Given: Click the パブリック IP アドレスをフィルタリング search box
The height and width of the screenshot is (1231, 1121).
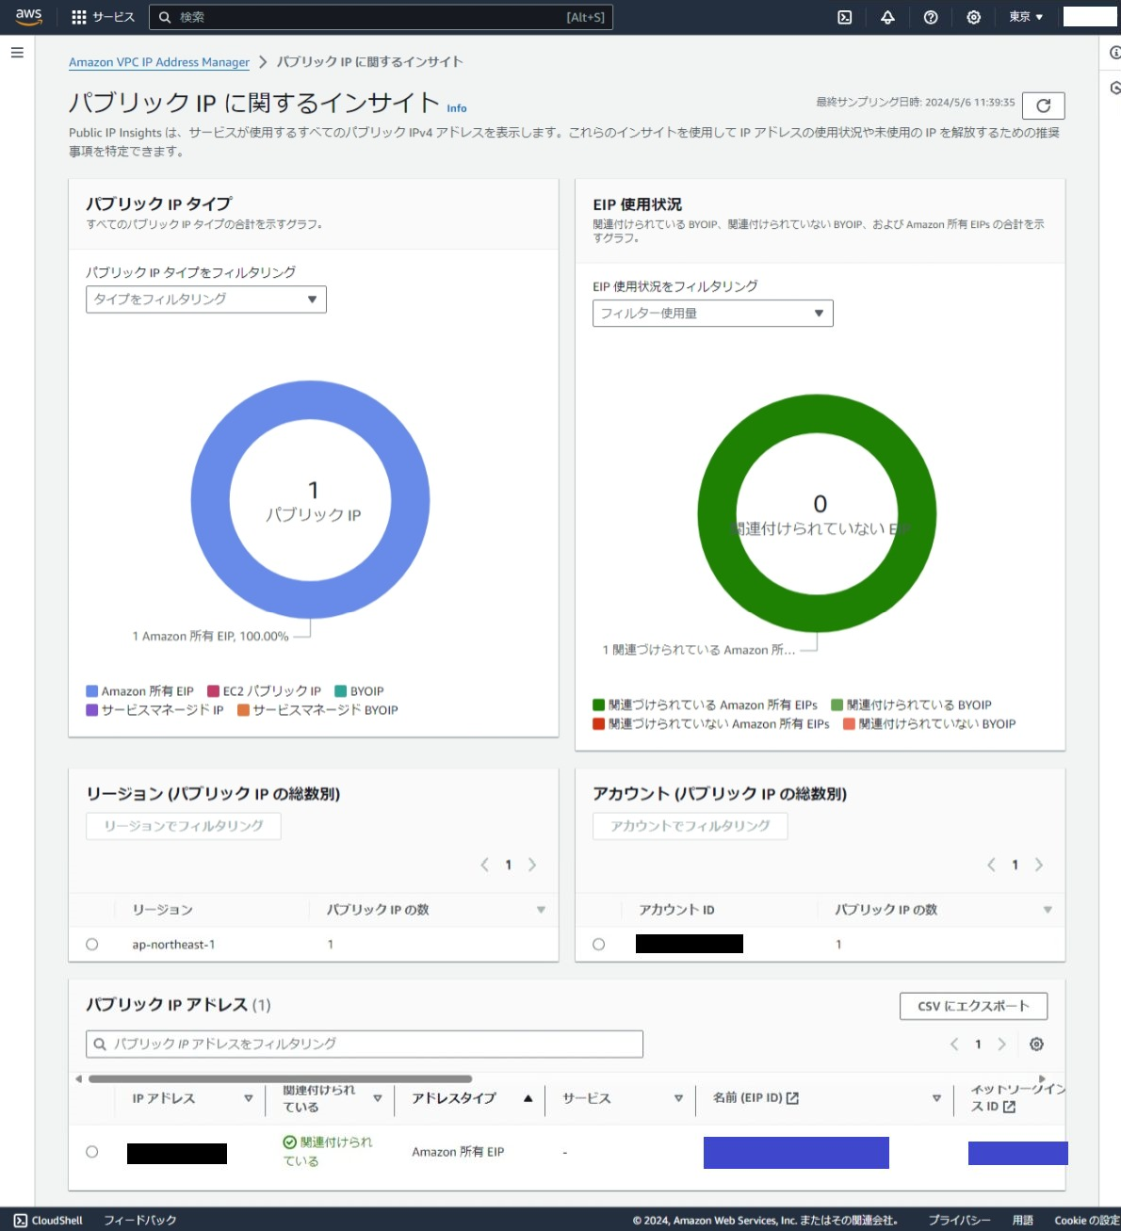Looking at the screenshot, I should [365, 1044].
